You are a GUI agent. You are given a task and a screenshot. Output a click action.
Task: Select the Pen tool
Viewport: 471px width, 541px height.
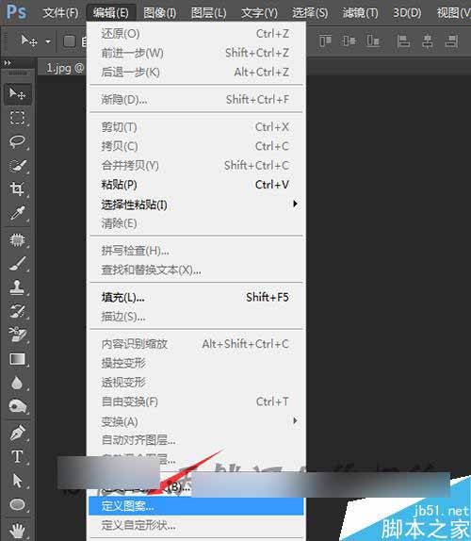point(17,433)
